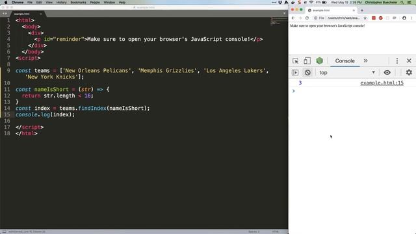Switch to the Console tab
This screenshot has width=416, height=234.
(344, 60)
